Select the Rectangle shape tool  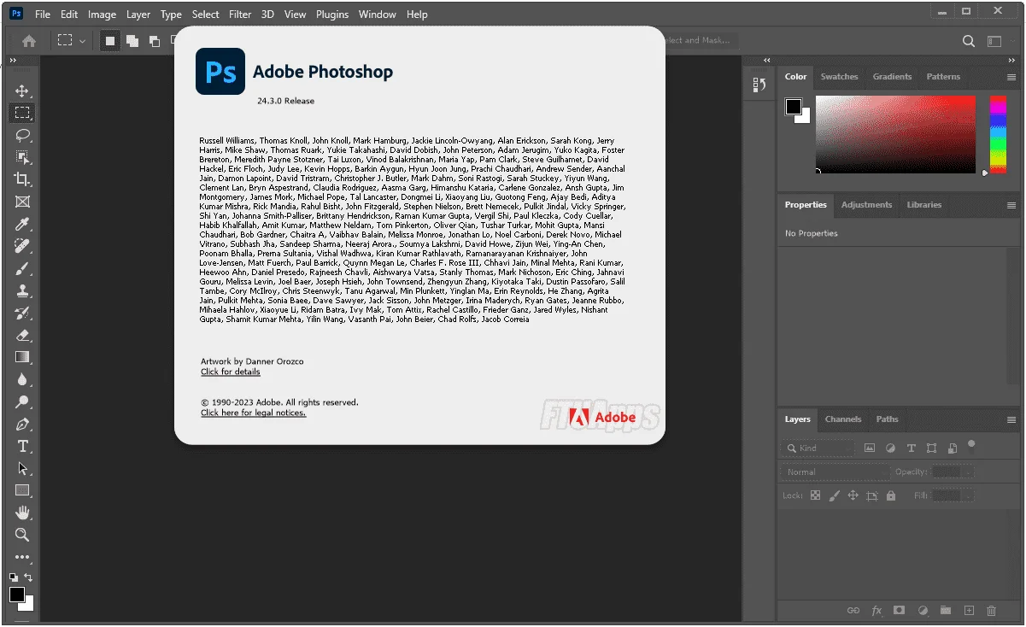tap(22, 490)
